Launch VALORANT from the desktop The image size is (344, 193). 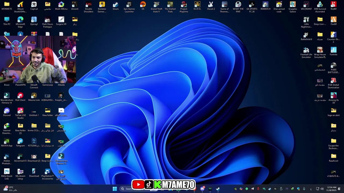pos(306,6)
